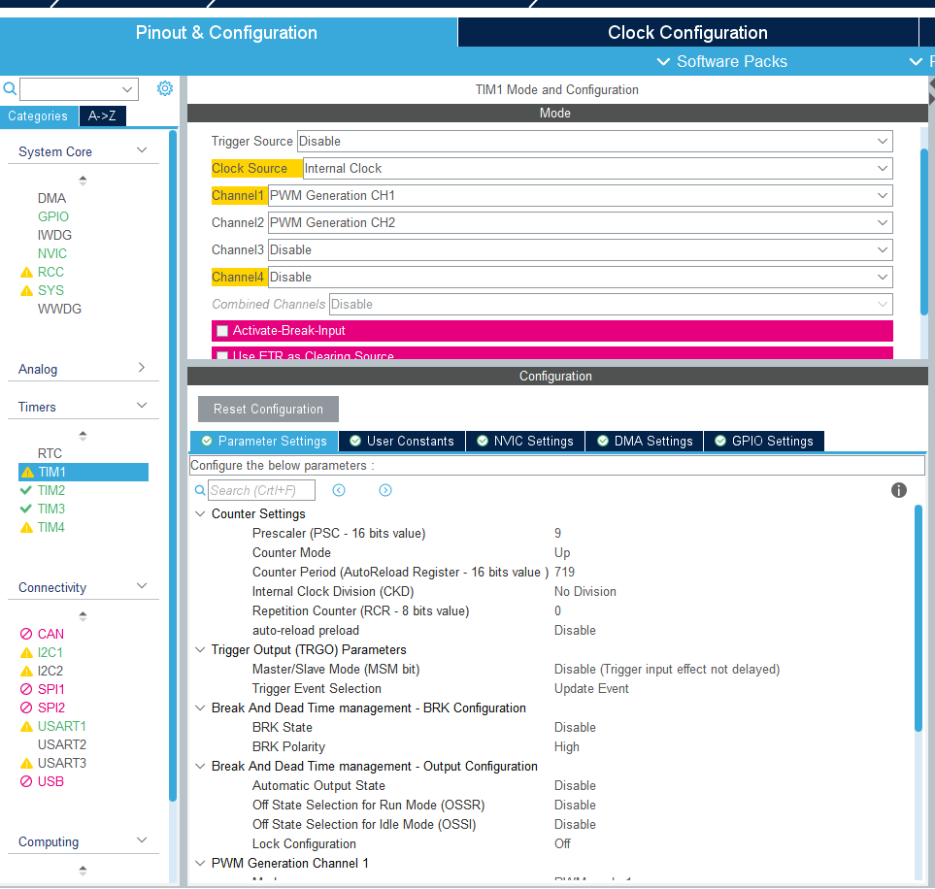935x889 pixels.
Task: Click the warning icon beside USART1
Action: [x=26, y=727]
